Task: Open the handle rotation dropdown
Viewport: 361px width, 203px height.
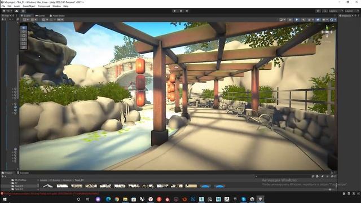Action: [34, 20]
